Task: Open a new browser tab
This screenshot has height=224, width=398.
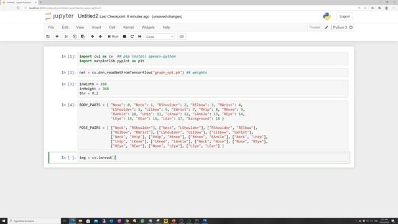Action: (x=40, y=2)
